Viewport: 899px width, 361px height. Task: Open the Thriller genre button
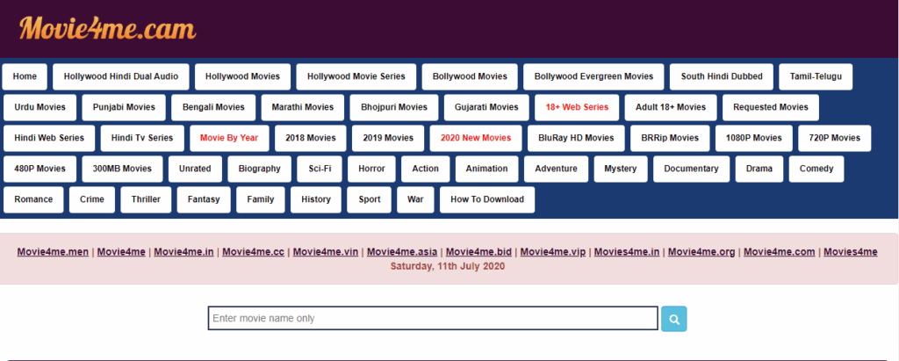146,199
